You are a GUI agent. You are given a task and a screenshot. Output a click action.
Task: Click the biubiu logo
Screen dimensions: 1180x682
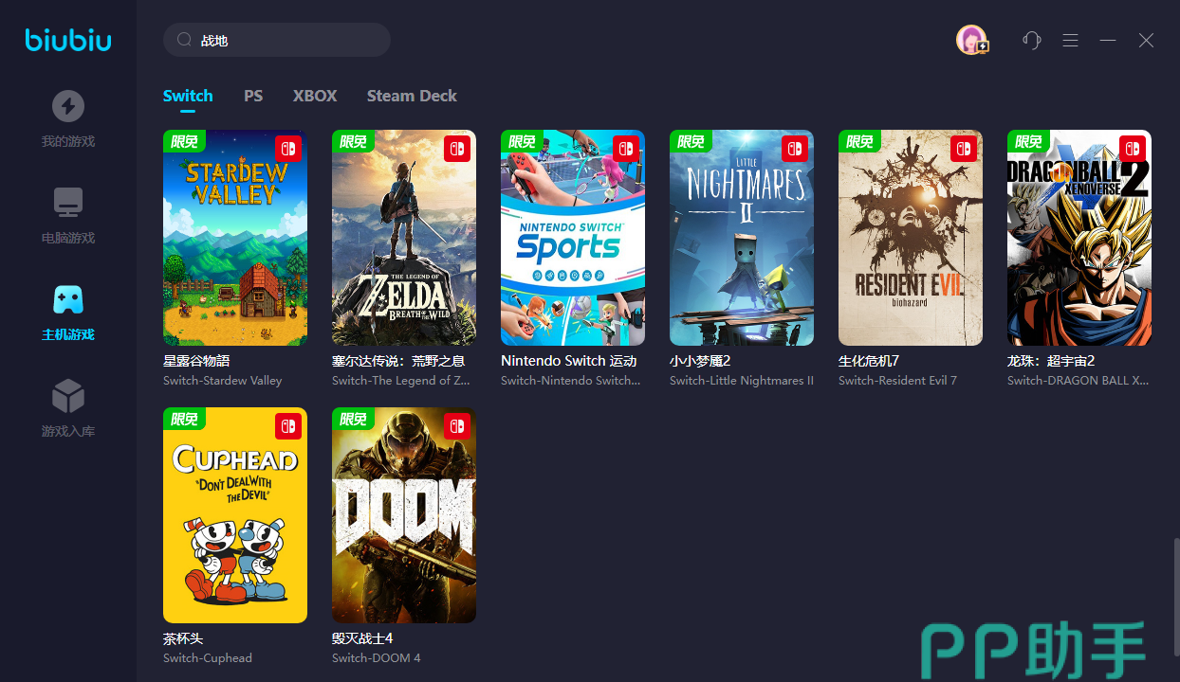[x=68, y=39]
